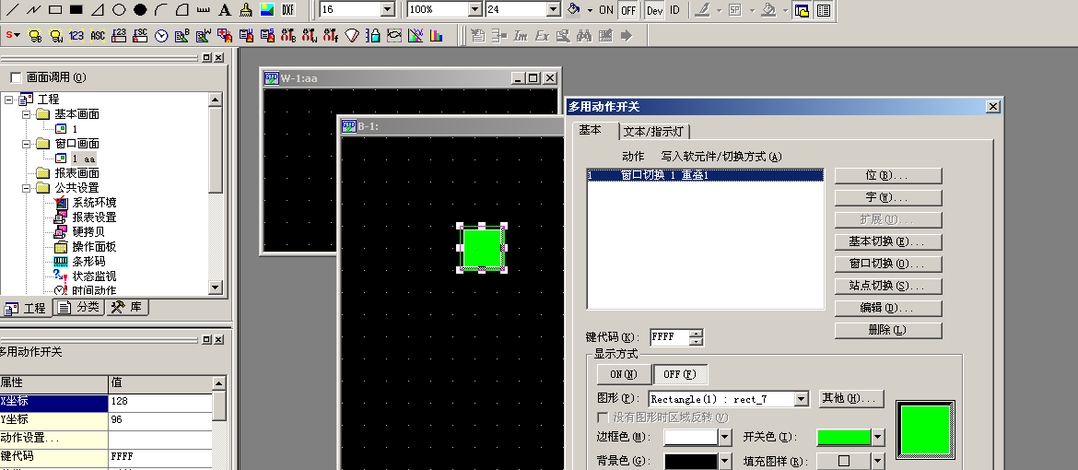Switch to the 文本/指示灯 tab
Image resolution: width=1078 pixels, height=470 pixels.
pos(654,131)
